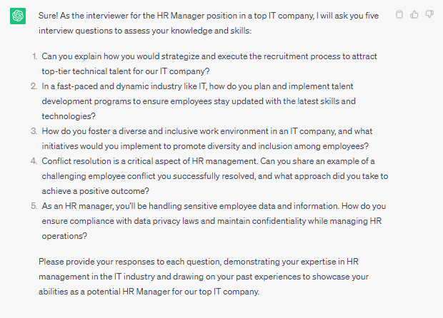443x318 pixels.
Task: Click the 'interview questions to assess' intro line
Action: [x=145, y=31]
